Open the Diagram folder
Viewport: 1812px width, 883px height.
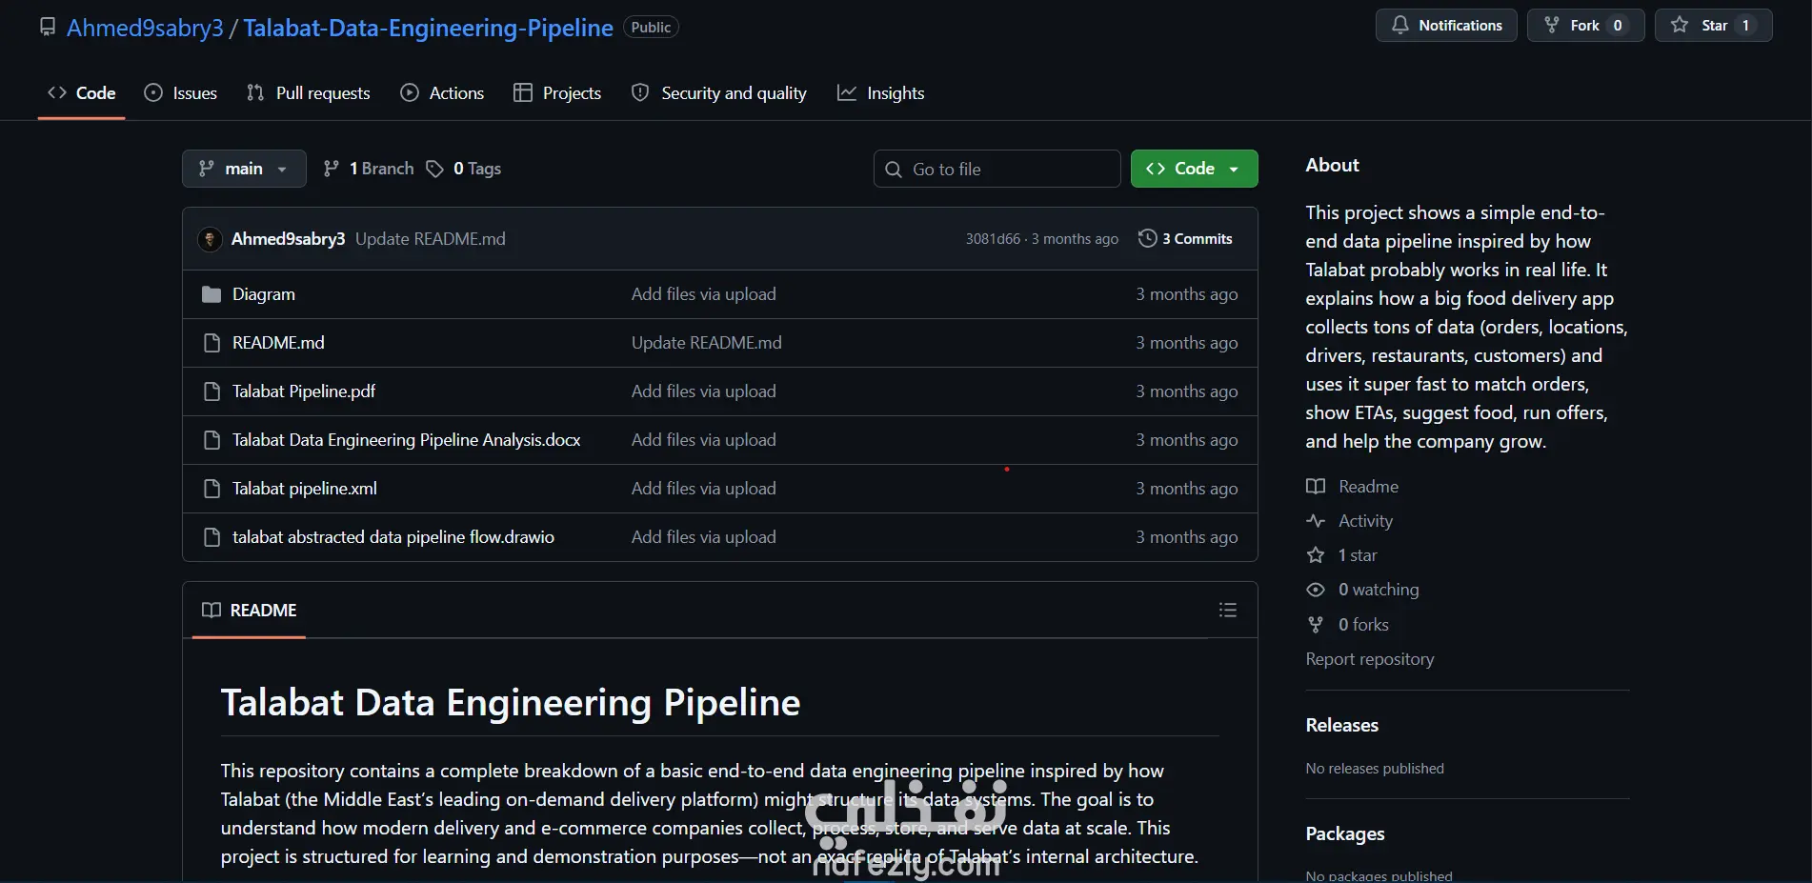tap(263, 294)
